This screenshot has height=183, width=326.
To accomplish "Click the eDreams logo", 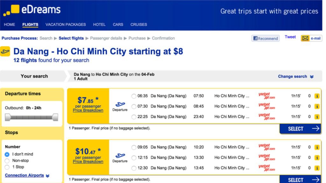I will [x=32, y=10].
